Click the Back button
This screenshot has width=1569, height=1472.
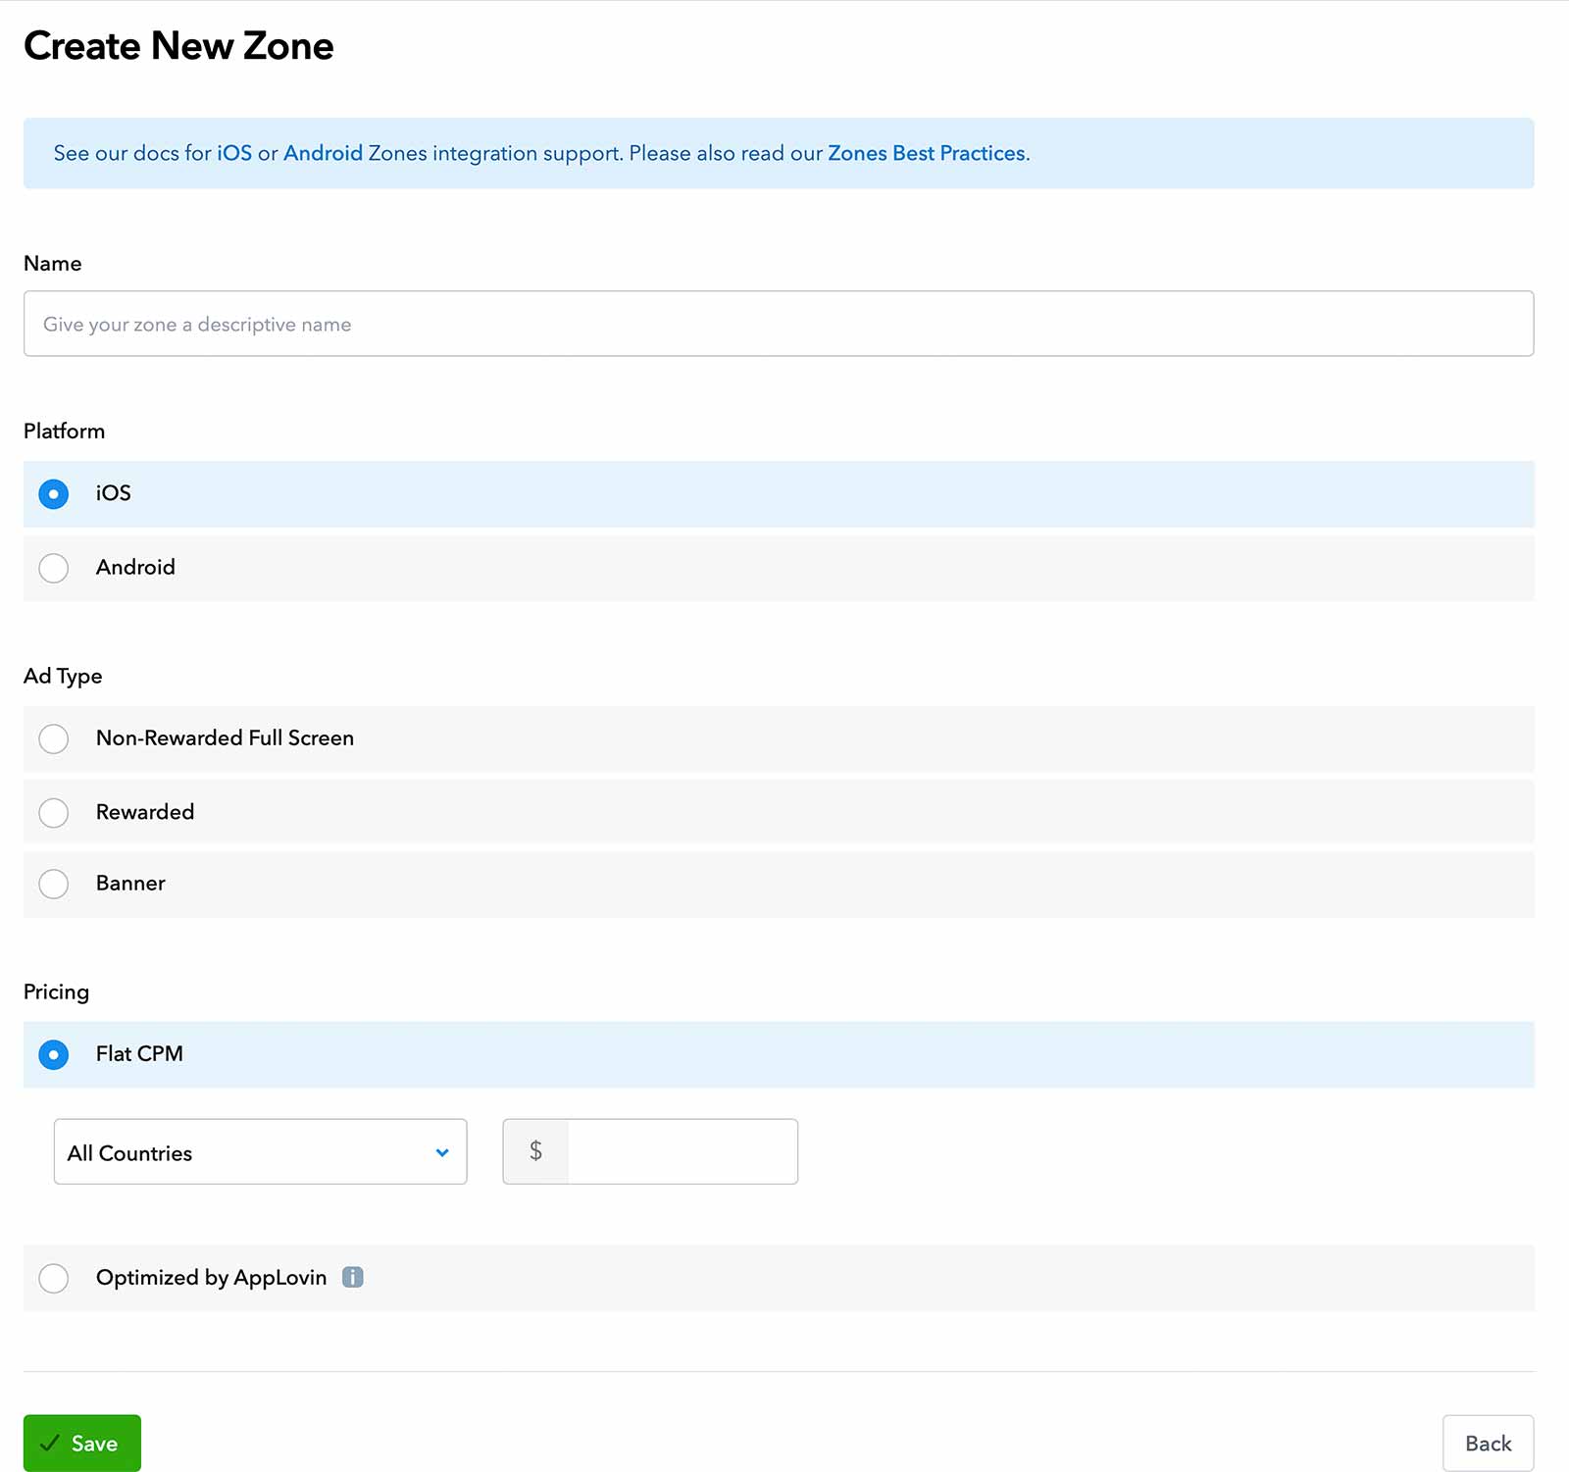[x=1488, y=1443]
